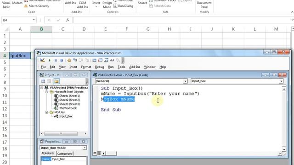The width and height of the screenshot is (294, 165).
Task: Click the Step Over debug icon
Action: 81,60
